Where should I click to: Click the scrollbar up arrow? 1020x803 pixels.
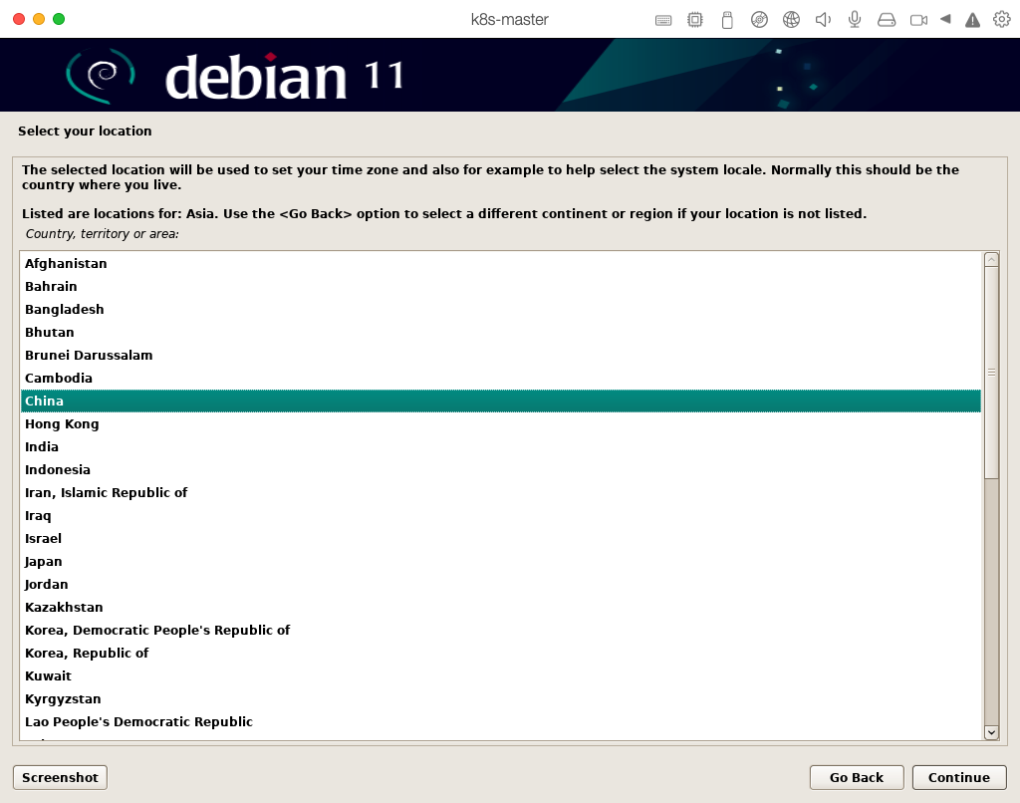tap(991, 260)
